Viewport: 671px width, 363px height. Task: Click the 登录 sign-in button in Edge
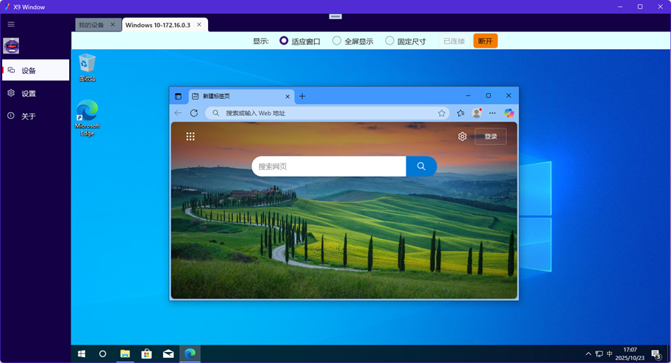(x=490, y=136)
